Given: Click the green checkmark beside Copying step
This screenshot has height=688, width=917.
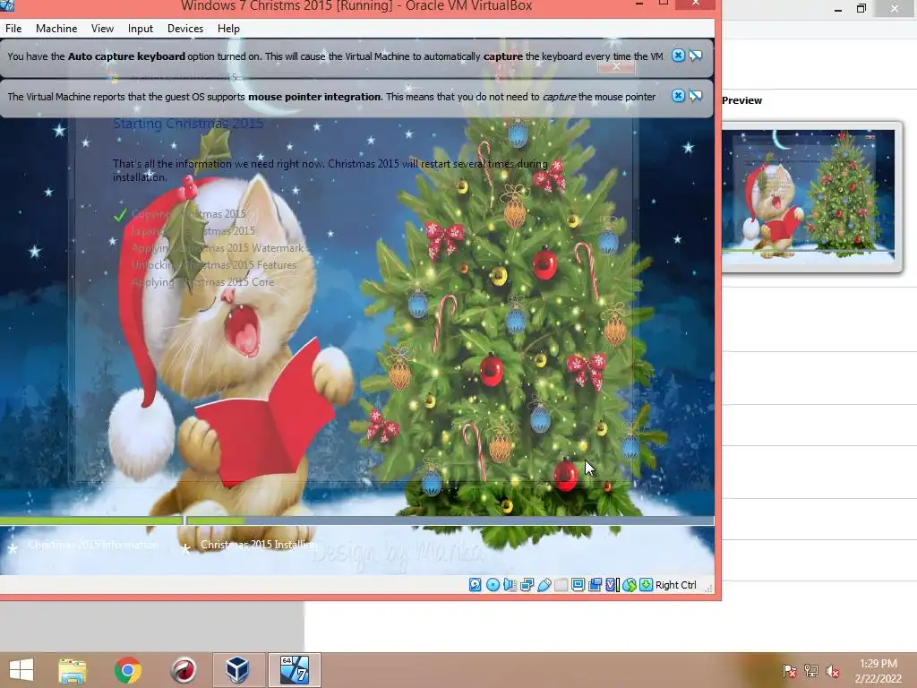Looking at the screenshot, I should 120,215.
